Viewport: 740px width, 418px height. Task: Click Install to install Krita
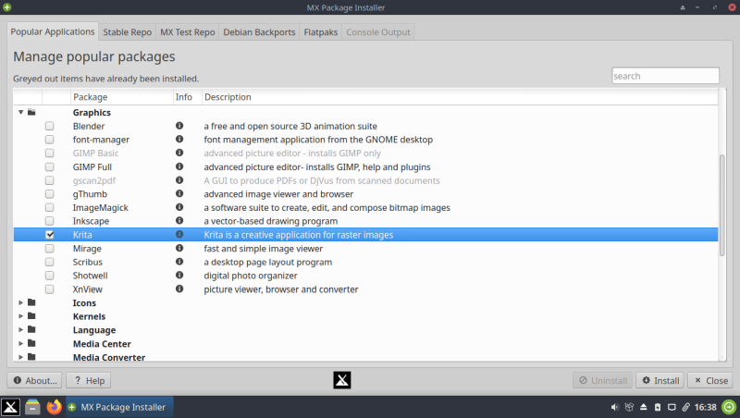(x=660, y=380)
